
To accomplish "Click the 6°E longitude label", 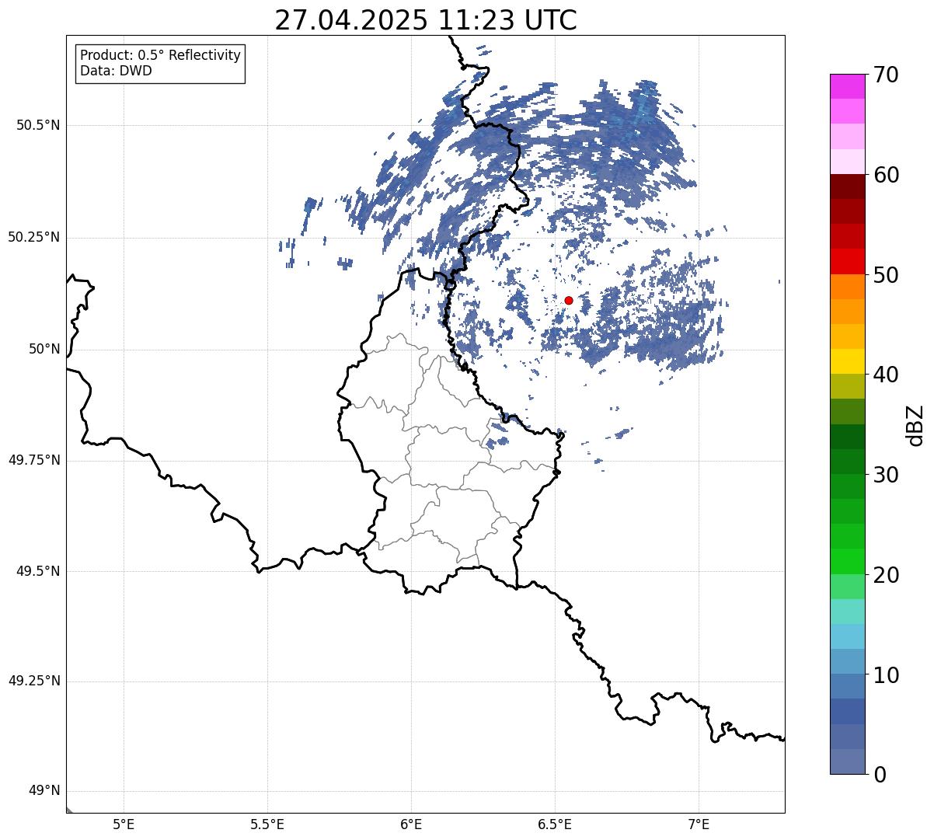I will pyautogui.click(x=411, y=824).
